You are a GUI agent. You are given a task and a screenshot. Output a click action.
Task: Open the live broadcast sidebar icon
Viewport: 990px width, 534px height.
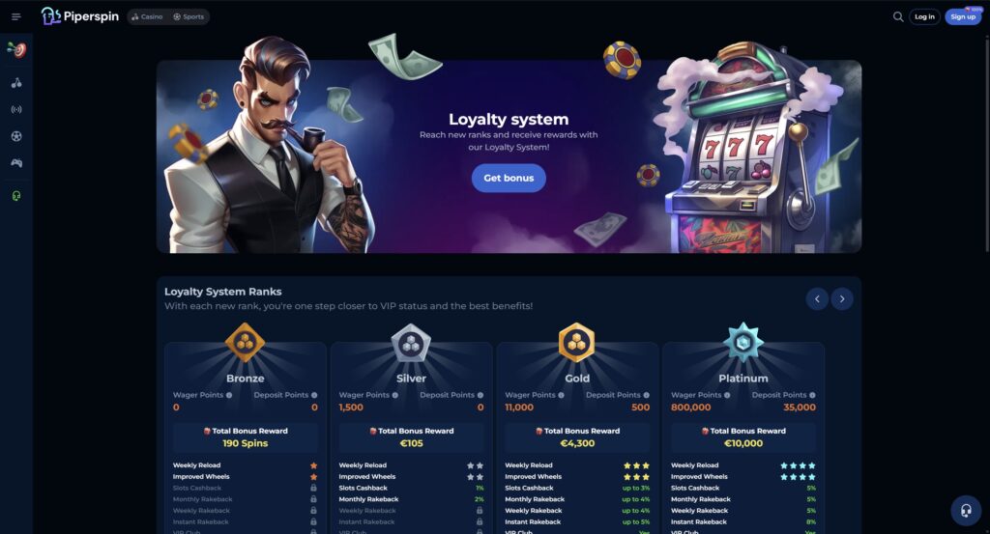(x=16, y=110)
